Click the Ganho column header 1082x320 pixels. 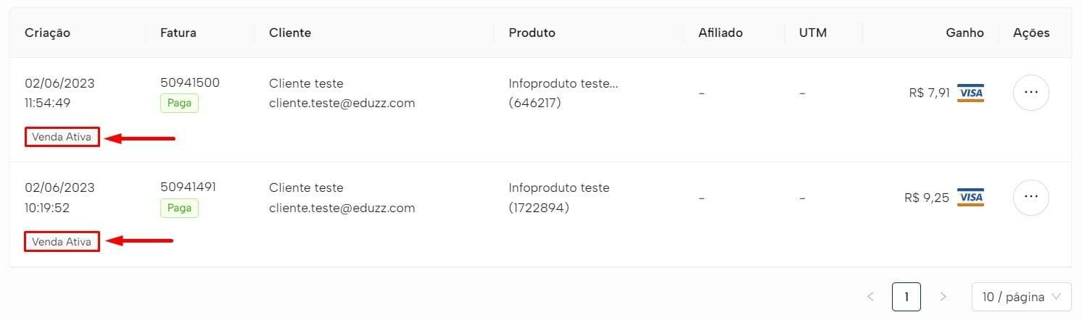(965, 33)
